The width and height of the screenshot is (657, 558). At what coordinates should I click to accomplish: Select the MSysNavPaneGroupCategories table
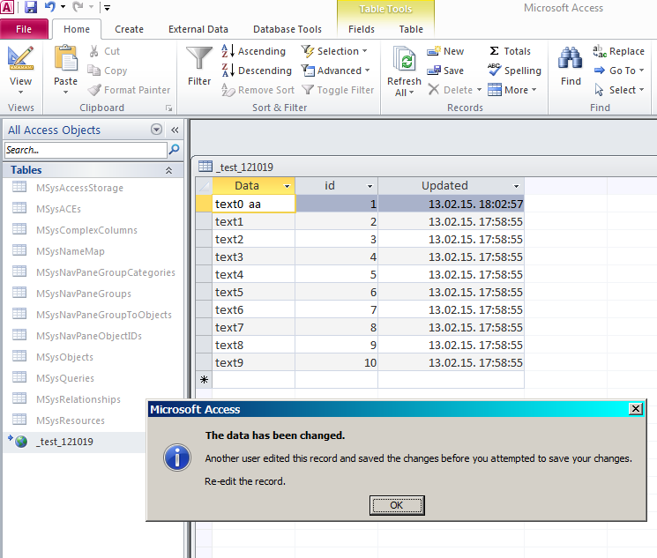(106, 272)
